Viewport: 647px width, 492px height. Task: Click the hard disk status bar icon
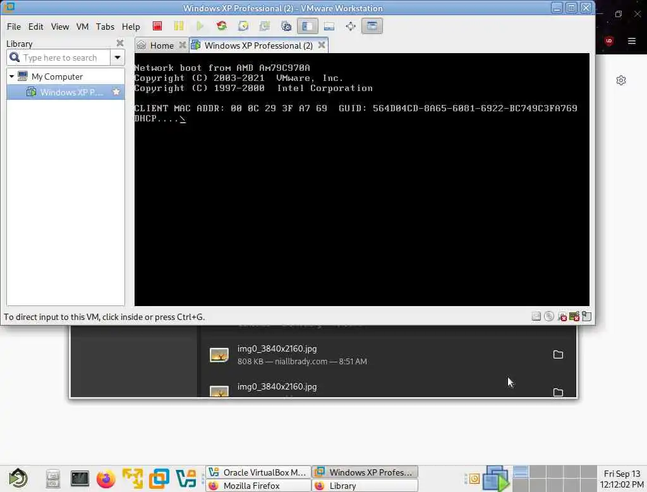[x=536, y=316]
